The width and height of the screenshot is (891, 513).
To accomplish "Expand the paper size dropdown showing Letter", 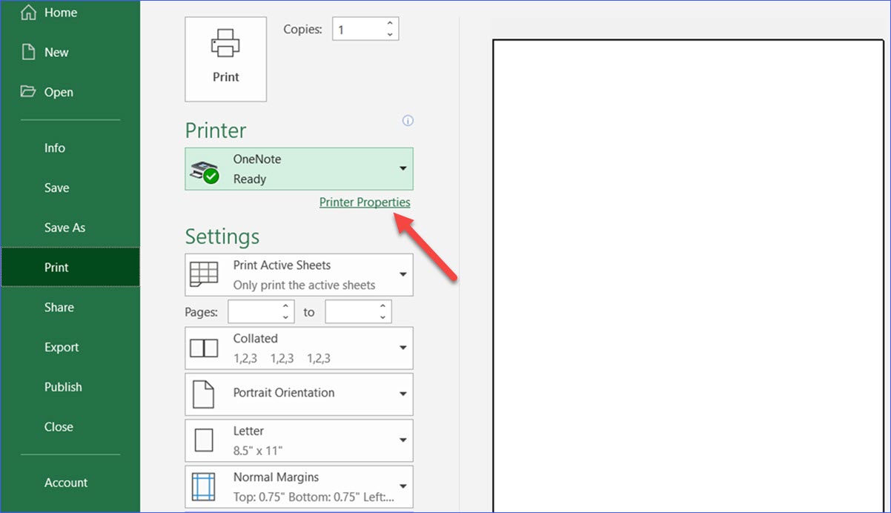I will point(403,440).
